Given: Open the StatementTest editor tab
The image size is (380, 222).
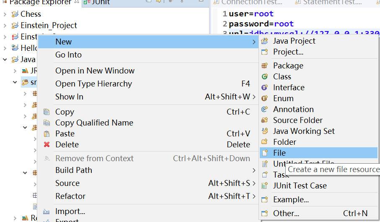Looking at the screenshot, I should (328, 2).
